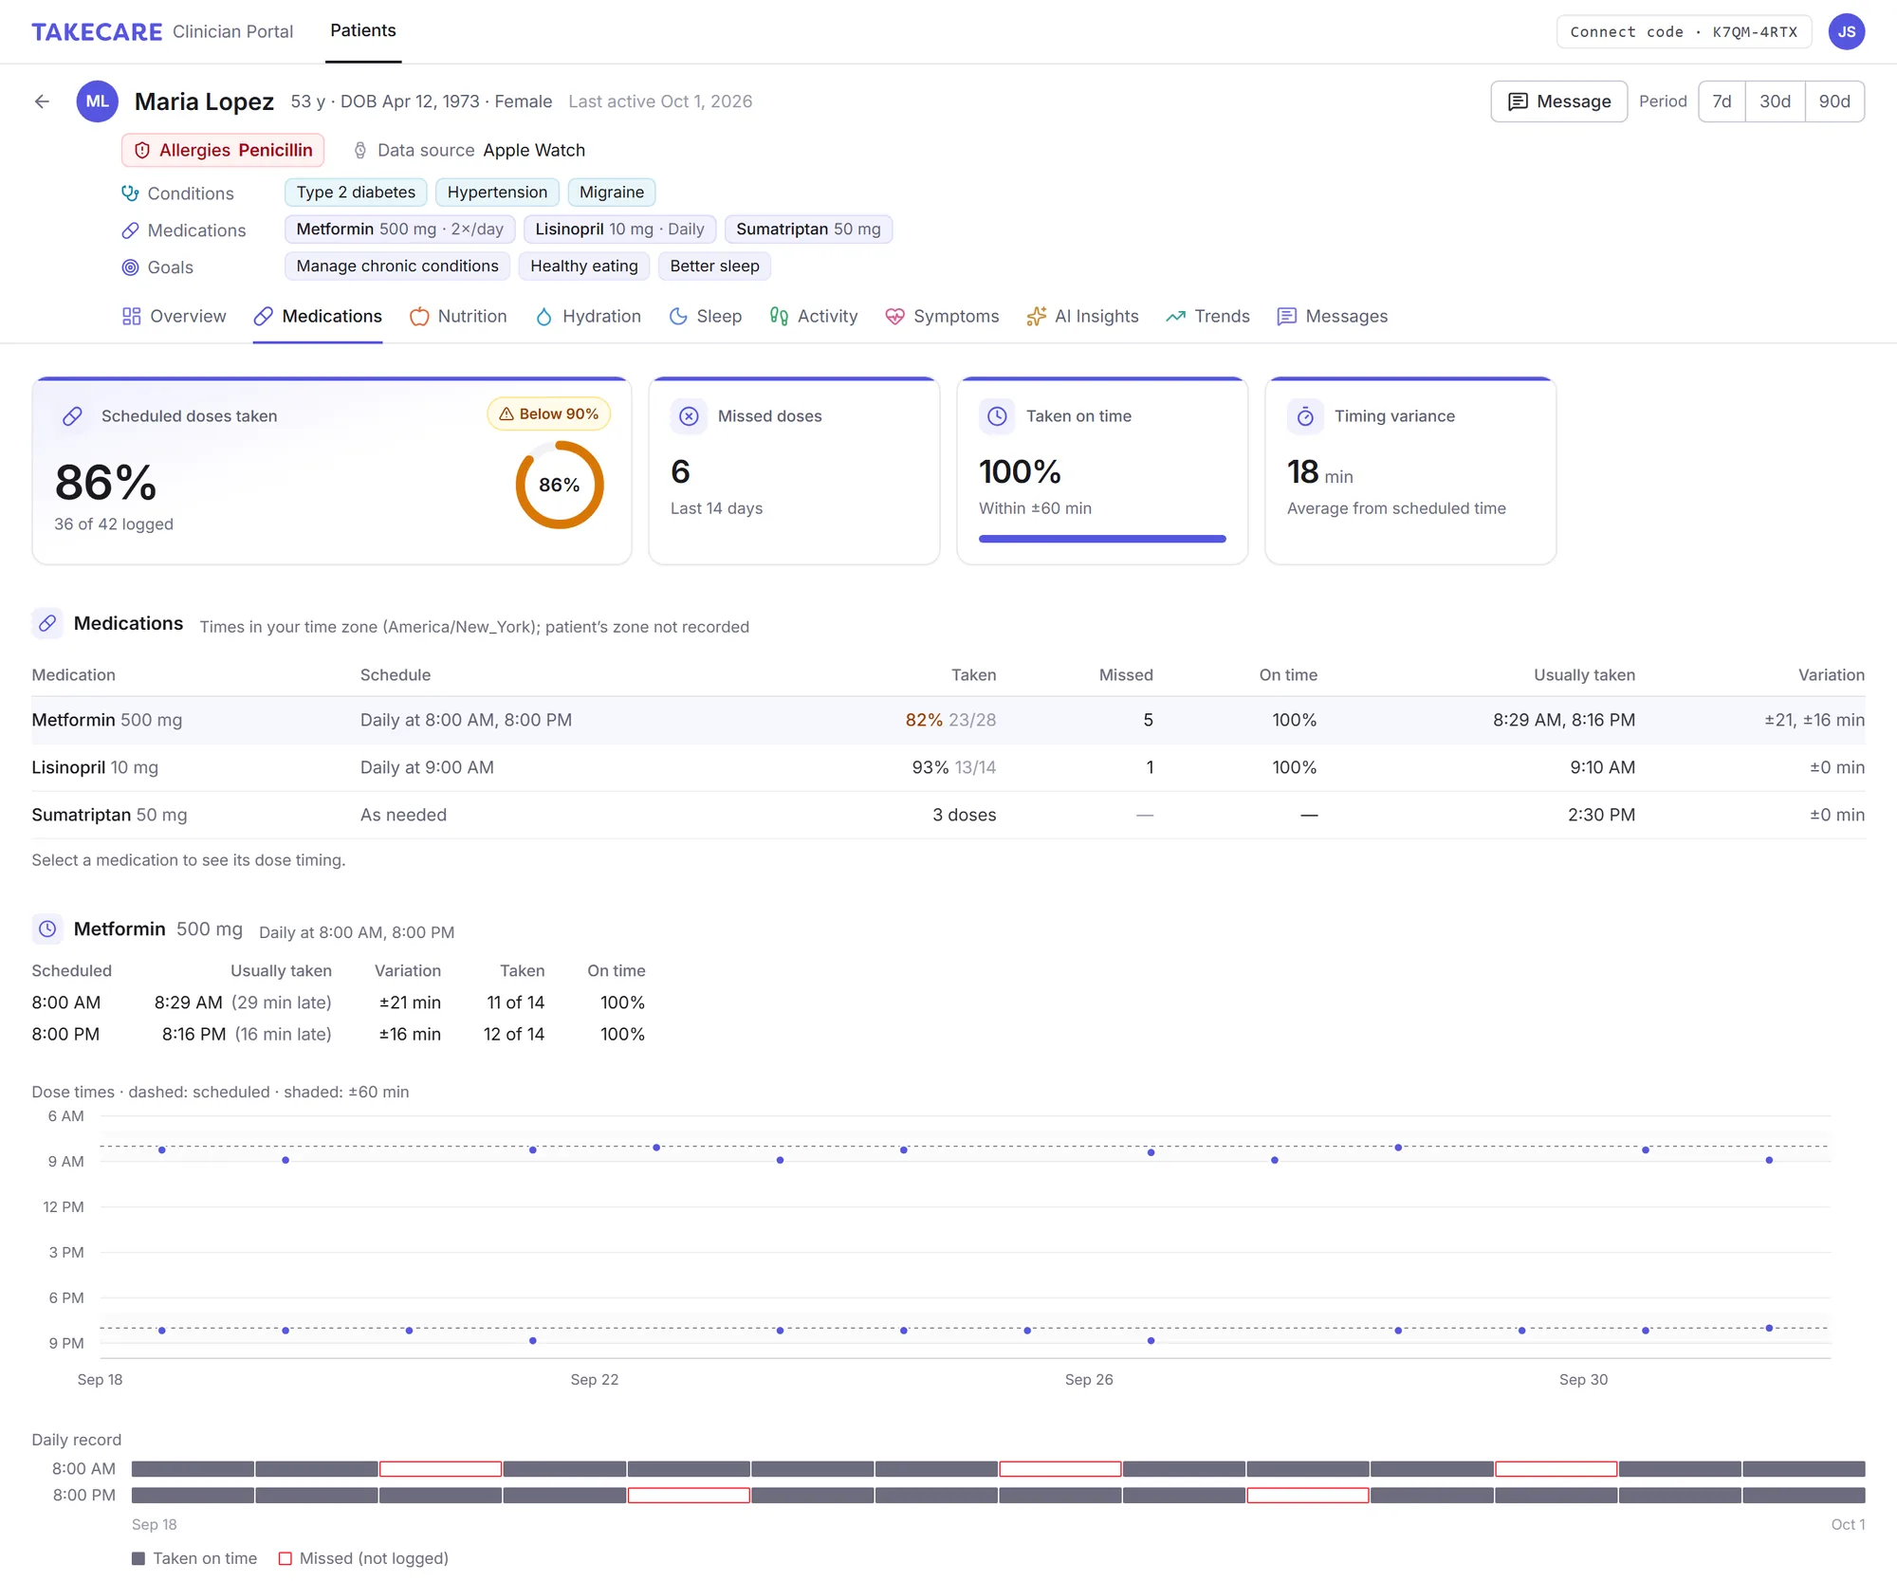This screenshot has height=1581, width=1897.
Task: Open the JS user avatar menu
Action: click(1846, 31)
